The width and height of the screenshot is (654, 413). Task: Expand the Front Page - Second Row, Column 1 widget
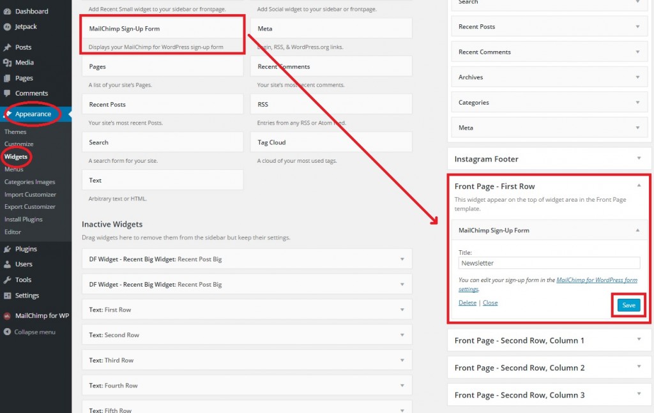click(x=640, y=340)
